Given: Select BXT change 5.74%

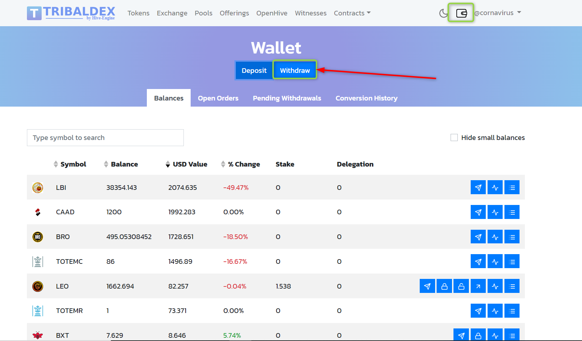Looking at the screenshot, I should (x=232, y=335).
